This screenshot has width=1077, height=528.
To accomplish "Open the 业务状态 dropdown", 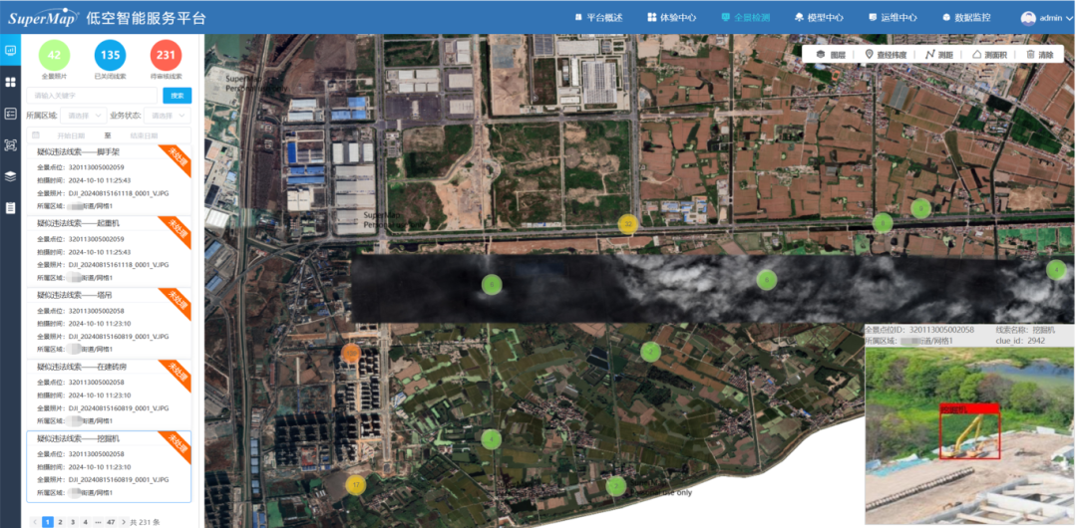I will click(168, 116).
